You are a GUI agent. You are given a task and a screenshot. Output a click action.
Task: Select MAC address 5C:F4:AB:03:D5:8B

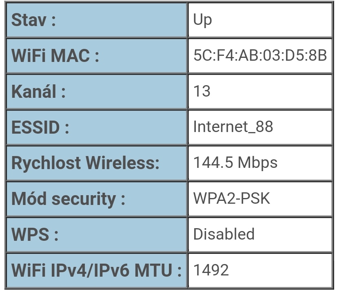pos(260,55)
